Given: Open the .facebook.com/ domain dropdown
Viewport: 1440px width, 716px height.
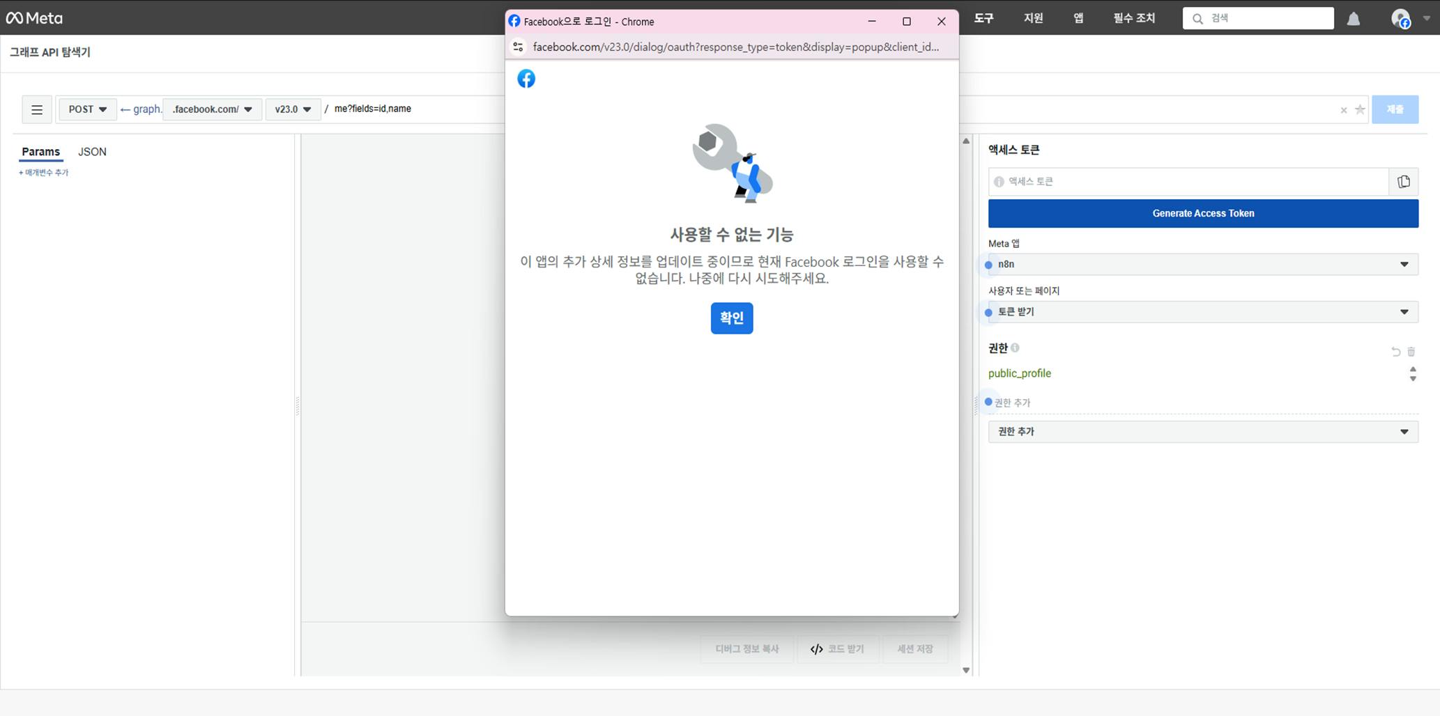Looking at the screenshot, I should pos(212,109).
